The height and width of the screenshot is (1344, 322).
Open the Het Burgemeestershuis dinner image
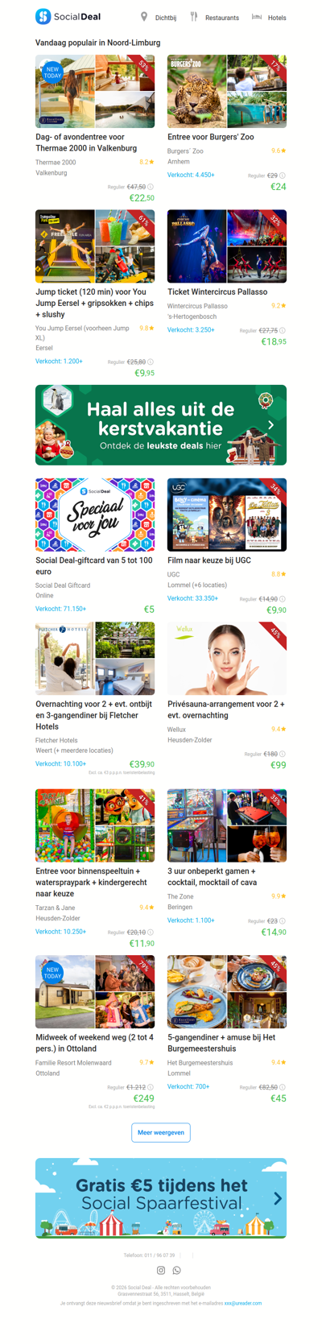pyautogui.click(x=227, y=991)
